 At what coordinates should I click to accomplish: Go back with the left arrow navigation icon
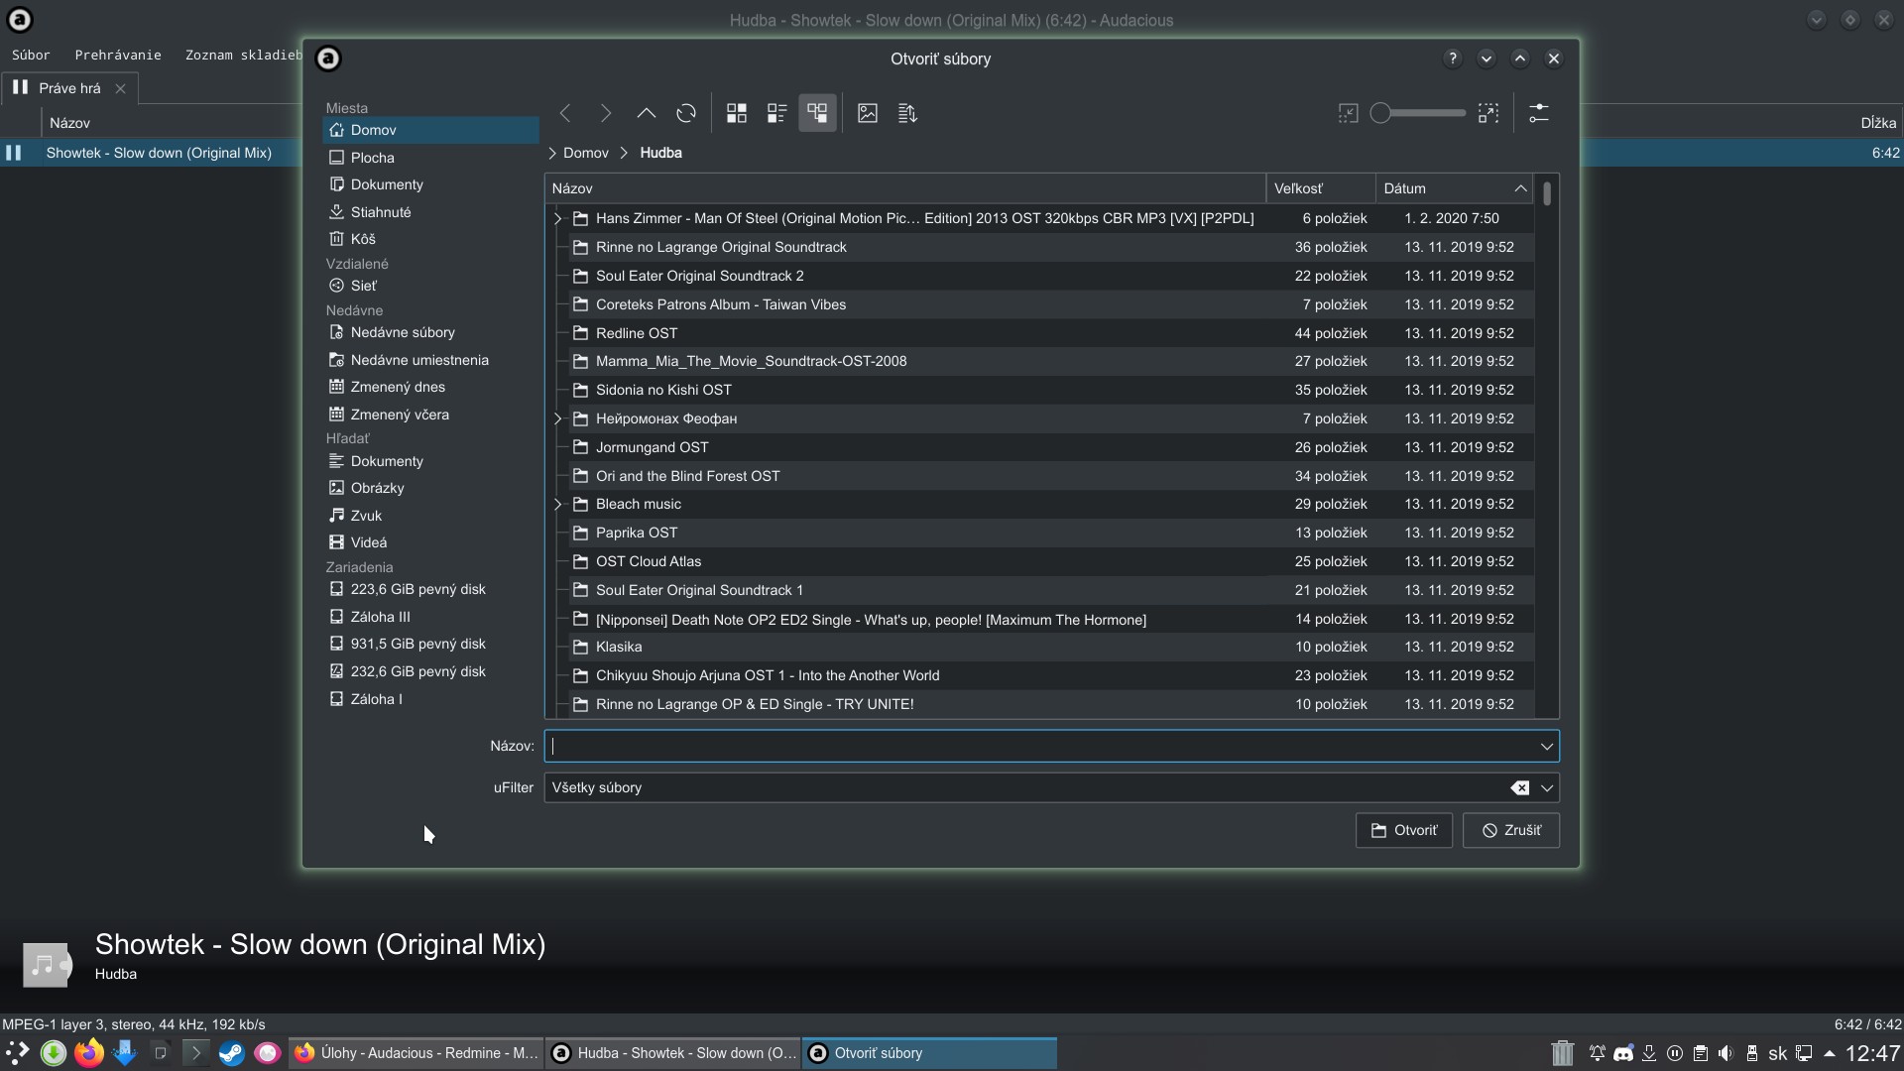click(565, 113)
